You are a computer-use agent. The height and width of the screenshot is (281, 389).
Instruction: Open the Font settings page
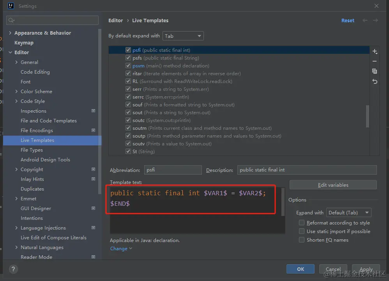[26, 81]
